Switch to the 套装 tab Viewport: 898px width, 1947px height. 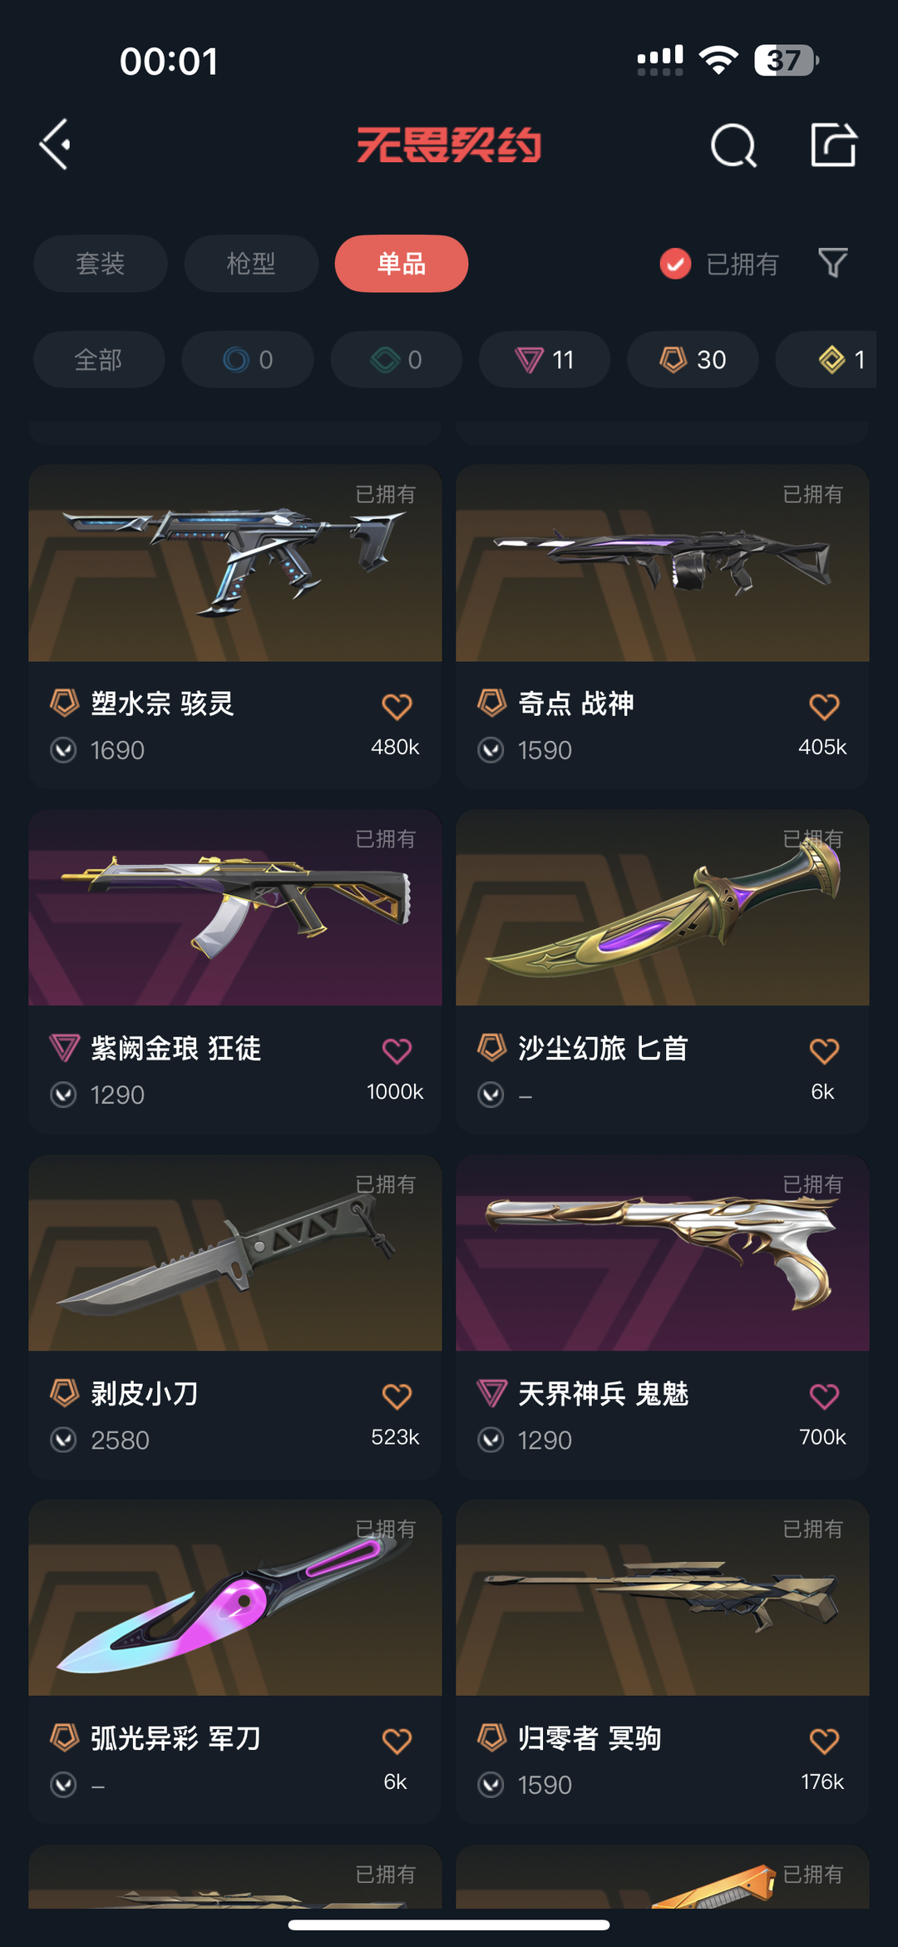point(101,264)
